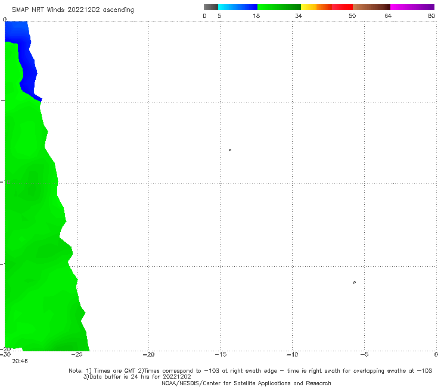Viewport: 441px width, 387px height.
Task: Click the magenta-purple segment of the color bar
Action: coord(412,7)
